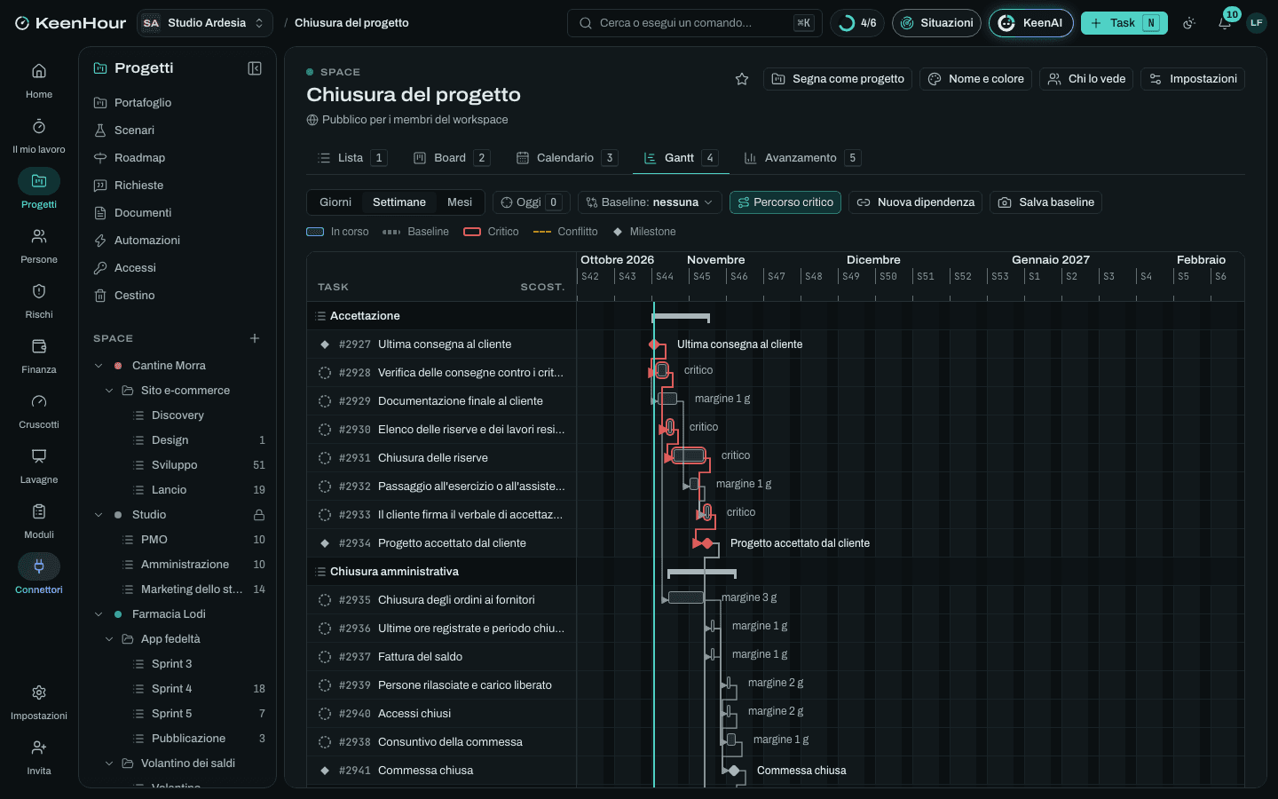The width and height of the screenshot is (1278, 799).
Task: Switch time scale to Mesi
Action: (x=460, y=202)
